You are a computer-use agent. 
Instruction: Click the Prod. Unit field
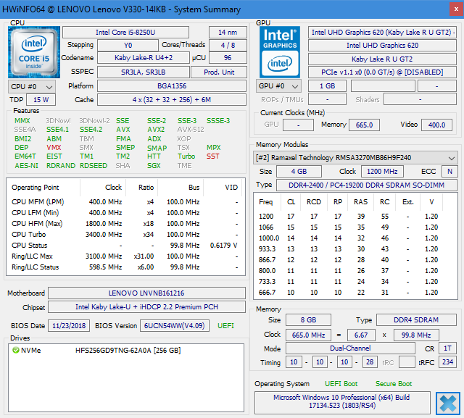coord(219,72)
